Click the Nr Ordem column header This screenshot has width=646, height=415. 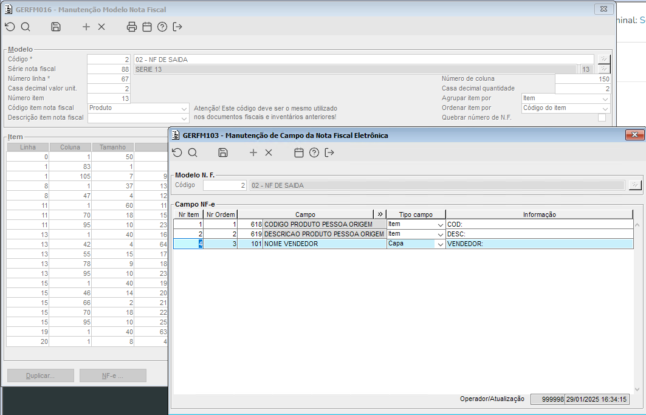(221, 214)
